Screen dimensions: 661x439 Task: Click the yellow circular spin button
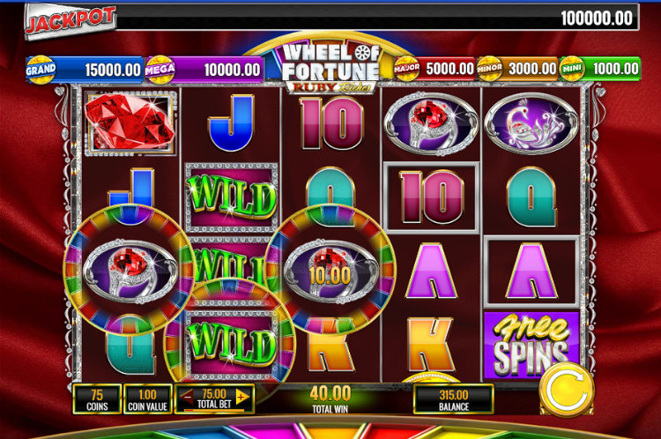(x=566, y=390)
